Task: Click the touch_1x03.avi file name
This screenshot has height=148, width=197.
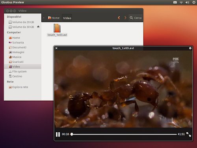Action: [x=57, y=35]
